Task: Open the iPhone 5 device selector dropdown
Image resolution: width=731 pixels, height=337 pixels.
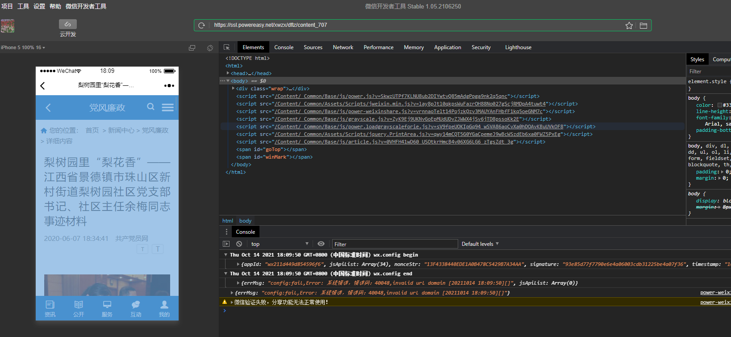Action: [x=23, y=47]
